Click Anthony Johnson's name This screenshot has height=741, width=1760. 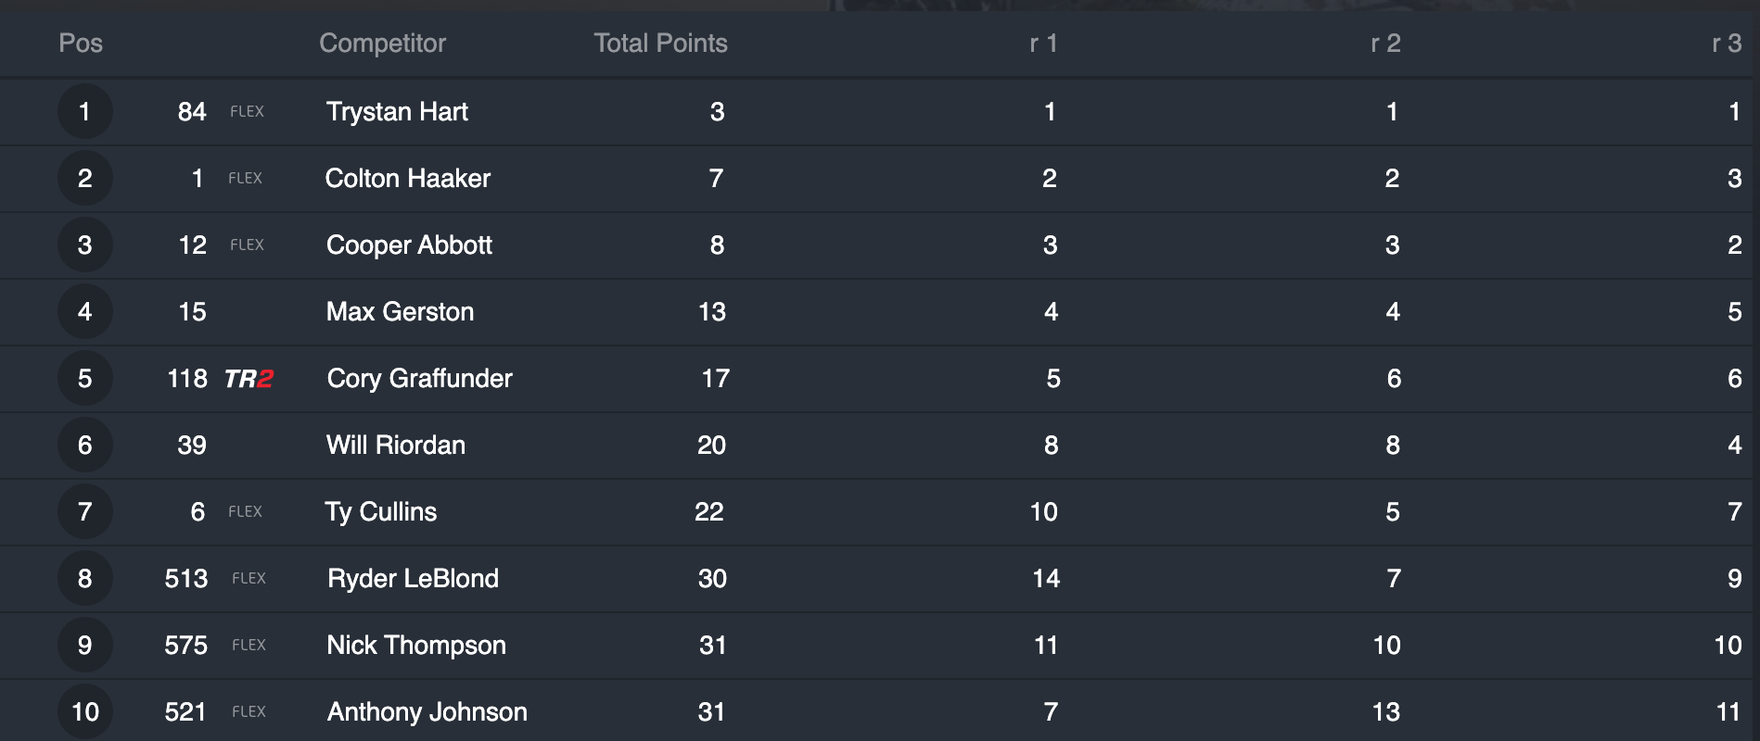coord(427,712)
